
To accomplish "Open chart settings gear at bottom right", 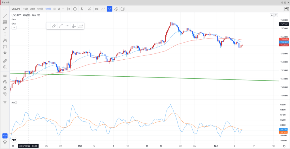I will pos(284,146).
